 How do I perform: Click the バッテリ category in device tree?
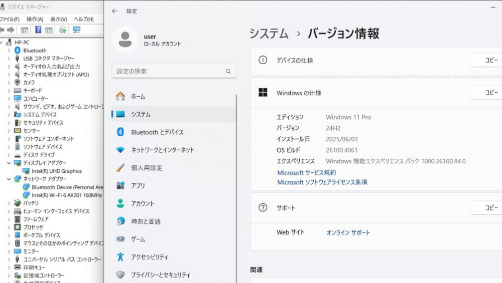coord(31,203)
